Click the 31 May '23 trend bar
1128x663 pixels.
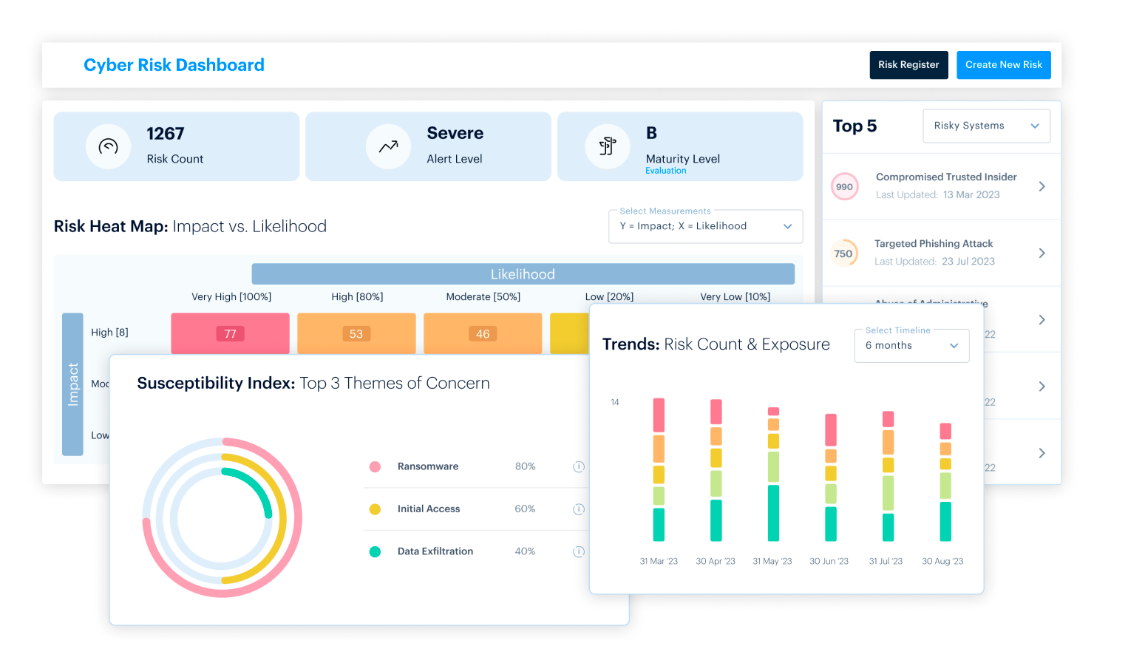773,475
